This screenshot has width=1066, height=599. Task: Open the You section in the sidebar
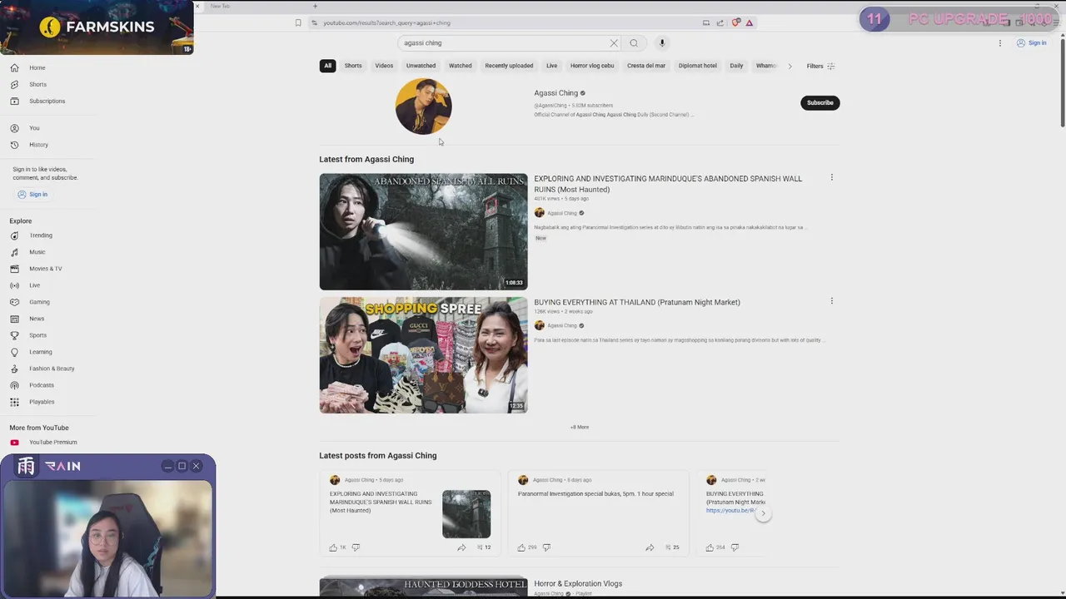tap(34, 128)
